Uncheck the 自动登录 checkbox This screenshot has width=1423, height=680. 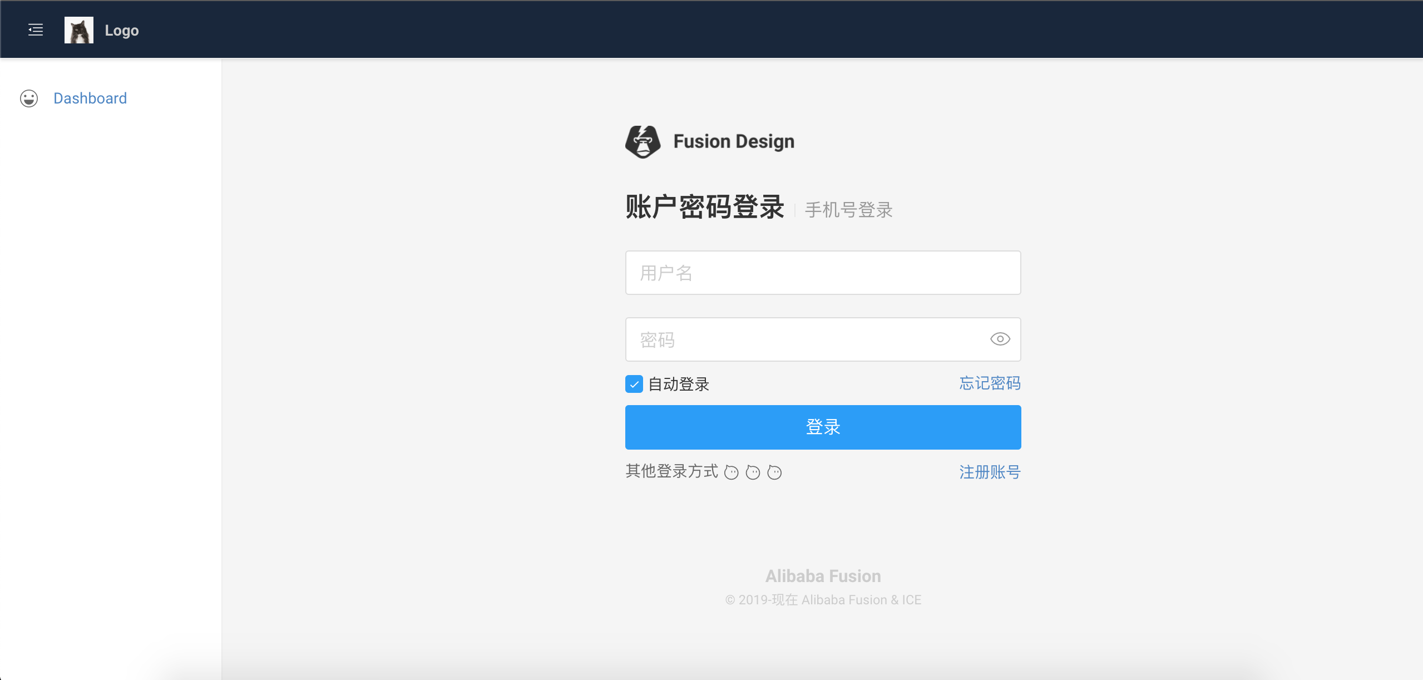point(633,383)
